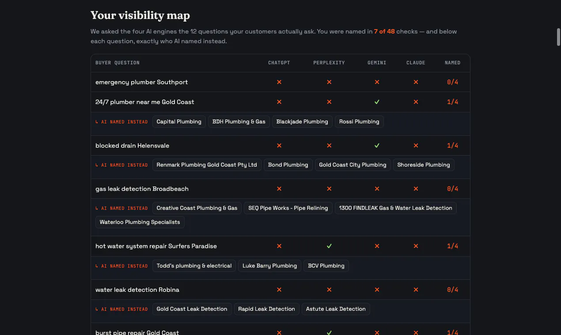Click Claude cross for gas leak detection Broadbeach

(x=416, y=189)
